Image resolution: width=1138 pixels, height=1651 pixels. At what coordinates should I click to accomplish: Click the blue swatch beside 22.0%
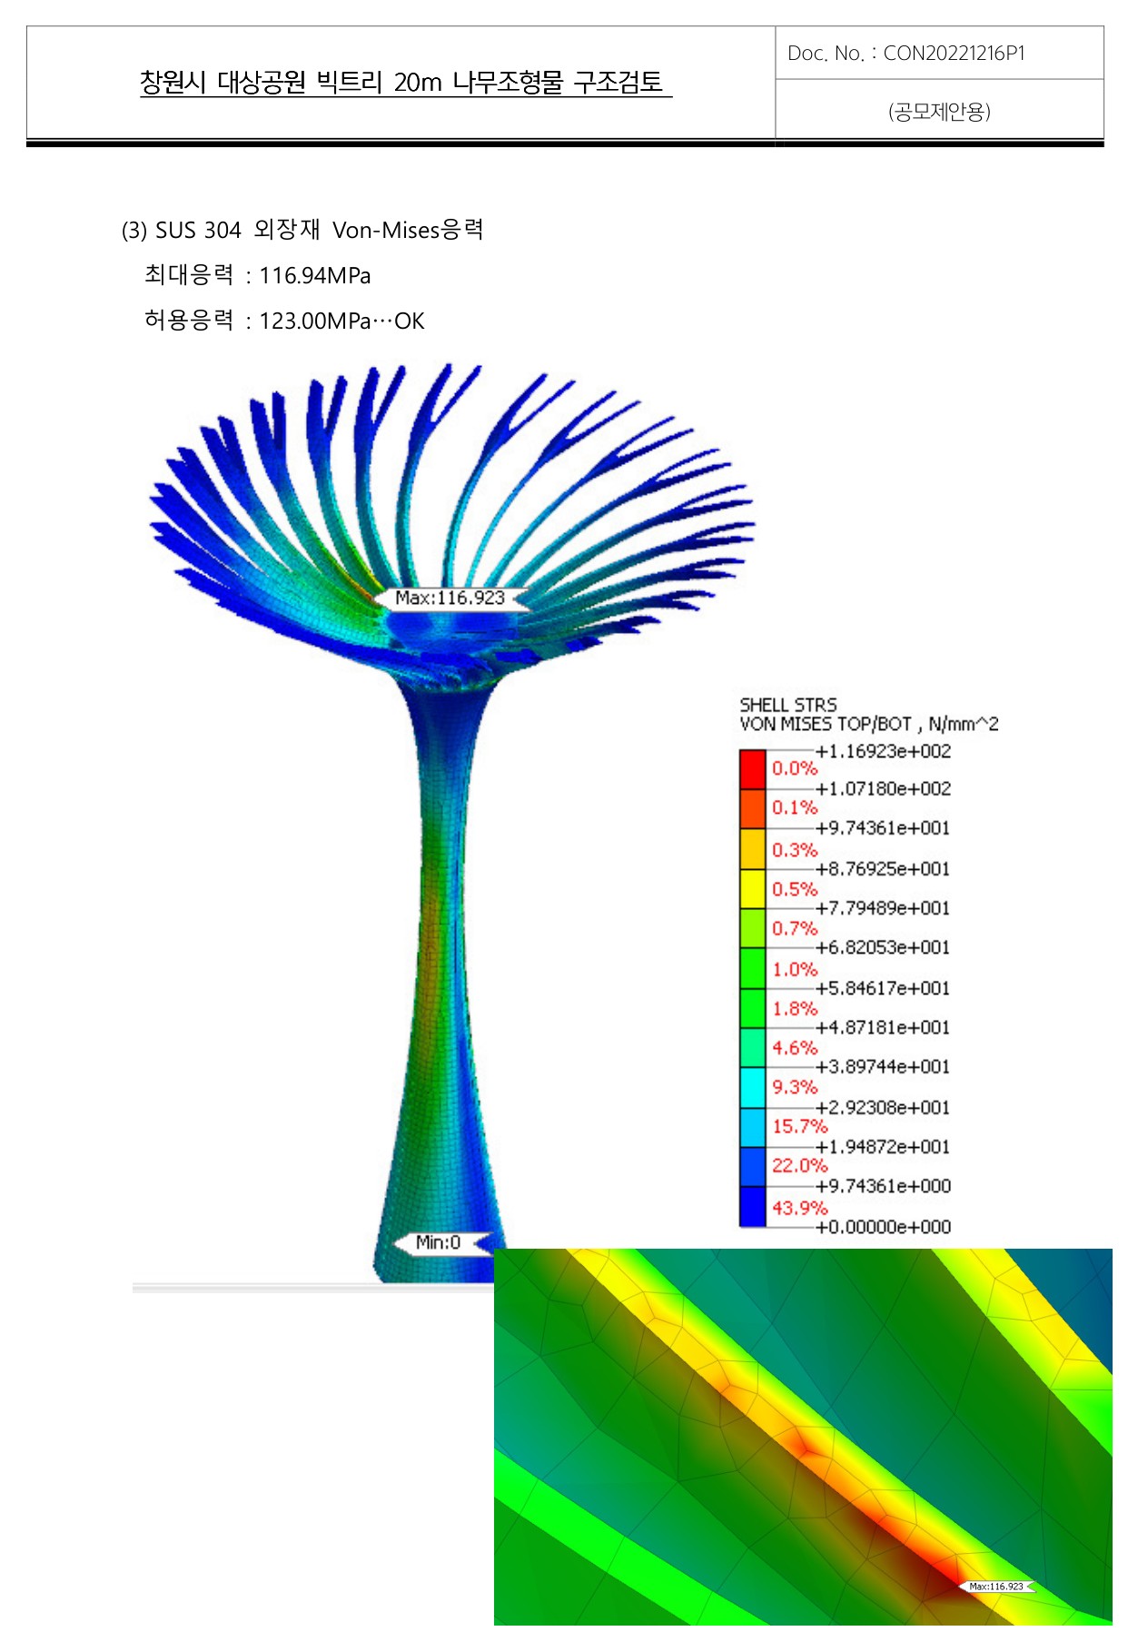pos(753,1167)
